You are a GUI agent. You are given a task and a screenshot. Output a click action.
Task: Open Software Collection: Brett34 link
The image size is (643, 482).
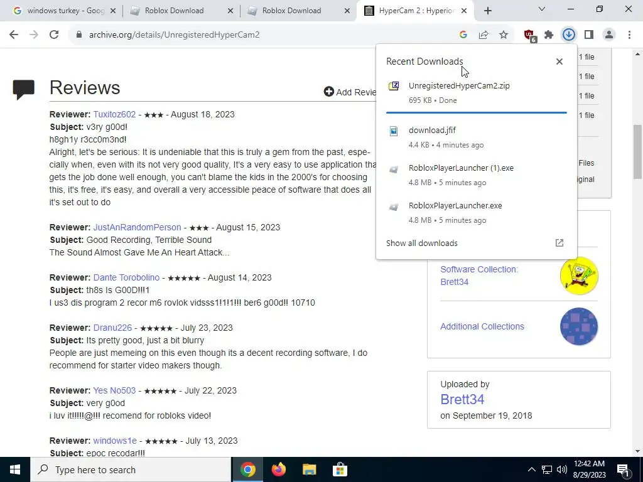479,276
